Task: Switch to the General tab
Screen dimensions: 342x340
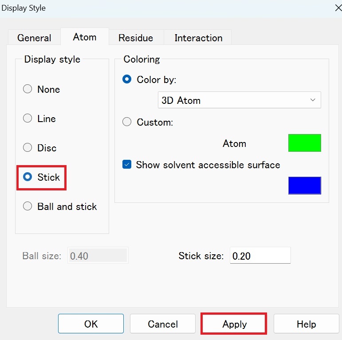Action: [x=34, y=38]
